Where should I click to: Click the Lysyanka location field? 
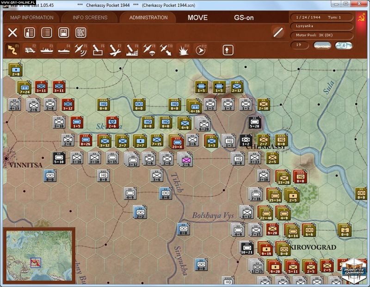(x=321, y=26)
